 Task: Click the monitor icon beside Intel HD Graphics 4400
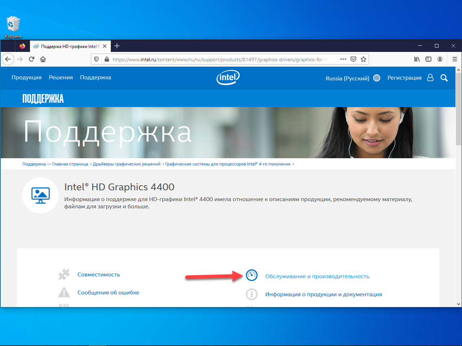pos(40,195)
